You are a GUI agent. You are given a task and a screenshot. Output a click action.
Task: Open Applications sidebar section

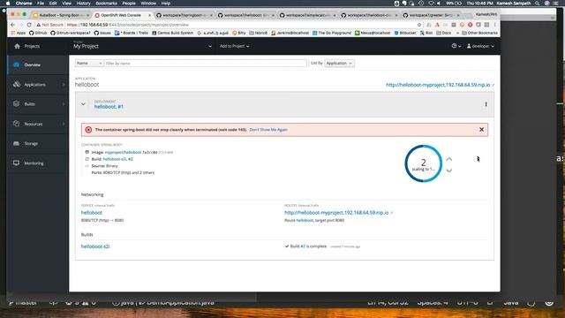click(38, 85)
